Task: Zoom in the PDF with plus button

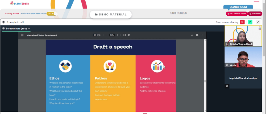Action: pyautogui.click(x=118, y=35)
